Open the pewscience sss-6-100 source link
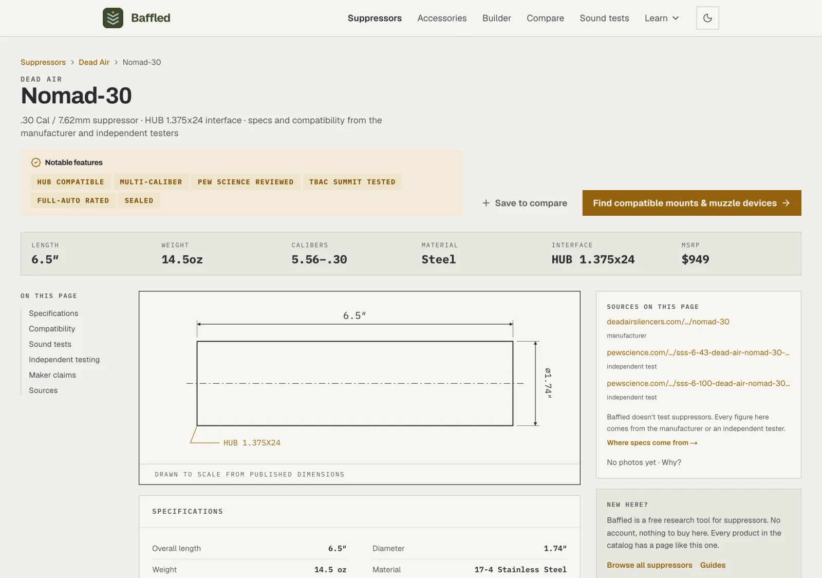 (698, 383)
